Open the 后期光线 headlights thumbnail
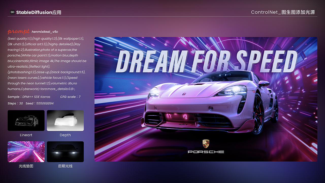The height and width of the screenshot is (183, 325). click(x=65, y=152)
